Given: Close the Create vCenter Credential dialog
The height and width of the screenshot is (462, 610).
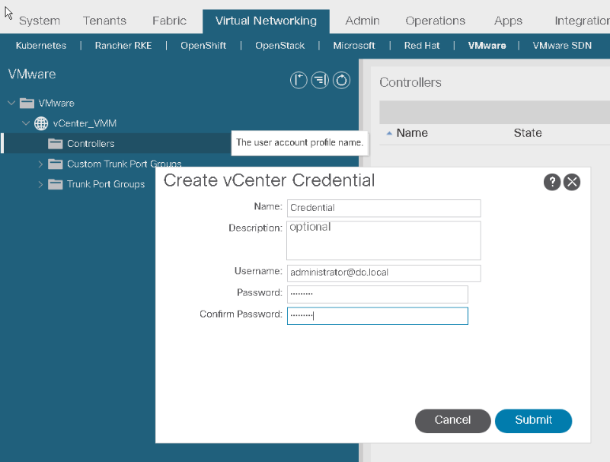Looking at the screenshot, I should [x=572, y=182].
